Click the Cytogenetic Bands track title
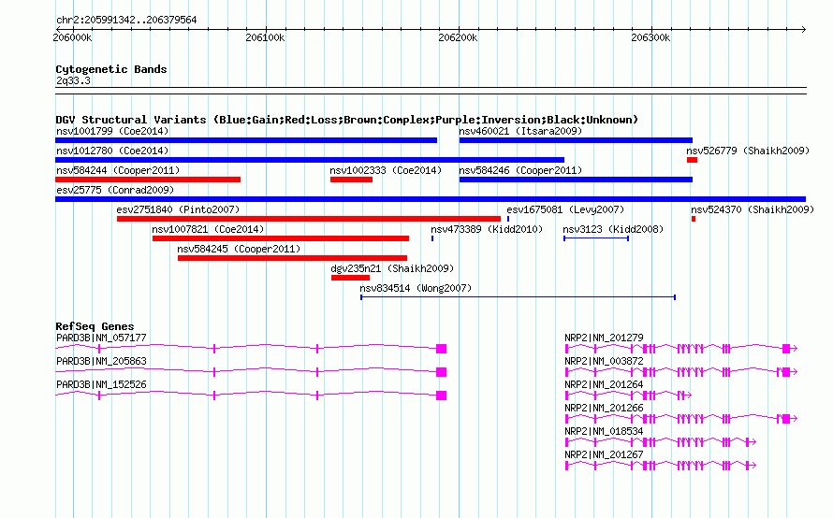The image size is (833, 518). pos(111,69)
